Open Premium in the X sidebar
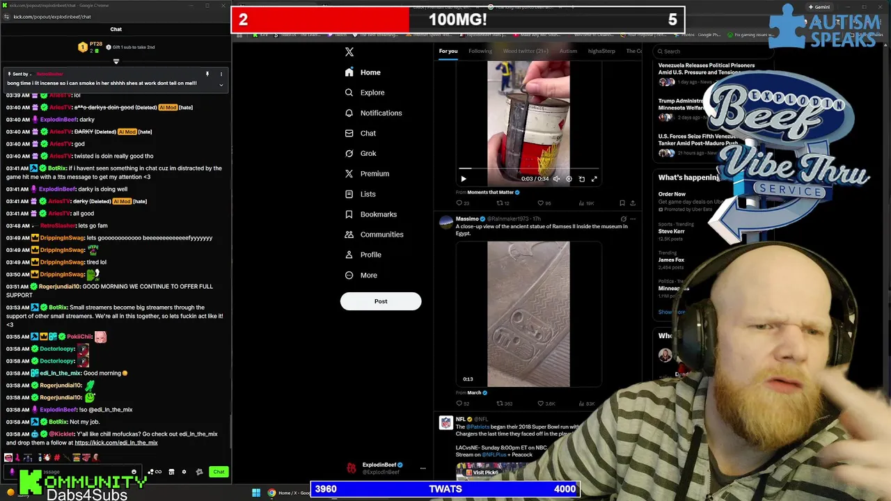 [x=367, y=173]
